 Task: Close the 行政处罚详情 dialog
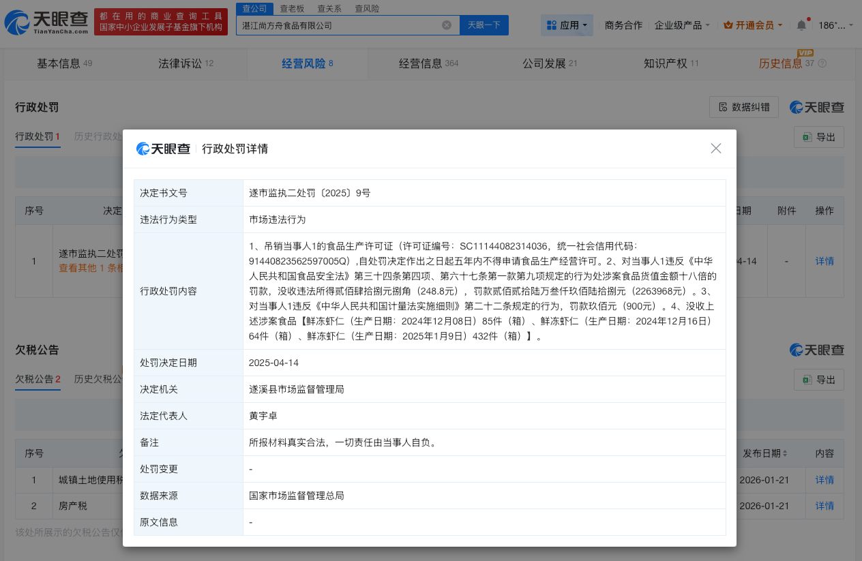tap(716, 148)
